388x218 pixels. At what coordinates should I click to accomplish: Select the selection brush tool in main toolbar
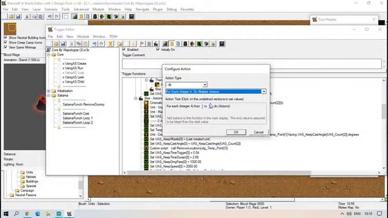coord(66,16)
